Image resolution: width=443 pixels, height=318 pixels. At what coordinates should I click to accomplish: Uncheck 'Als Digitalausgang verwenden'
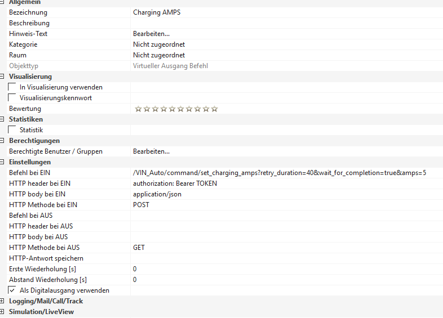tap(12, 290)
